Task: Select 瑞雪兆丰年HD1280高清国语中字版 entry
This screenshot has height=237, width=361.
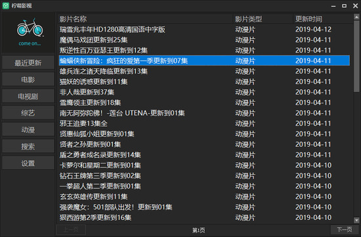Action: coord(204,30)
